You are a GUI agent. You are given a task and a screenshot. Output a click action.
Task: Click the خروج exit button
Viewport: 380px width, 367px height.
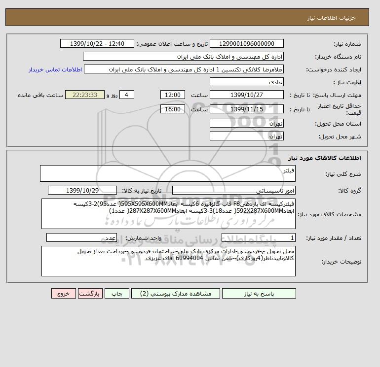[x=64, y=294]
